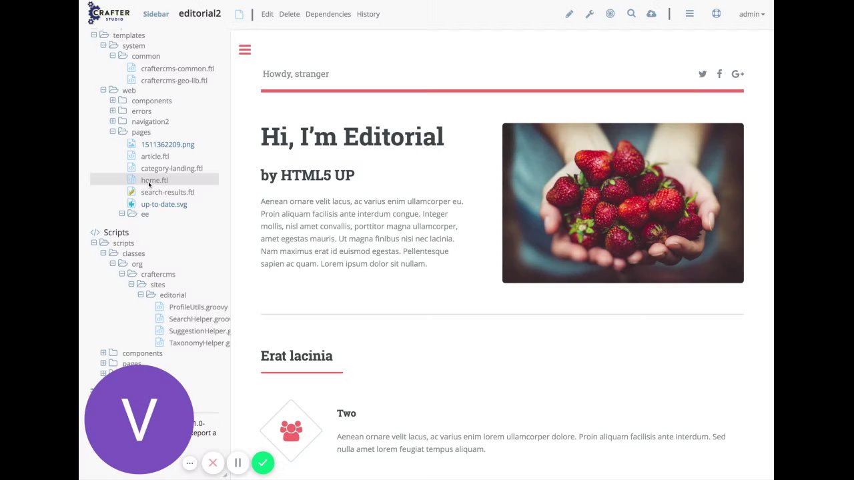
Task: Select home.ftl in the tree
Action: pyautogui.click(x=154, y=181)
